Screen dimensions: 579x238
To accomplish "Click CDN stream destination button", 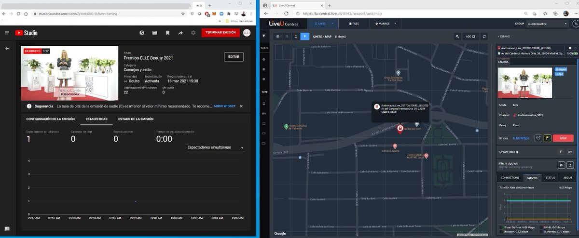I will [570, 152].
